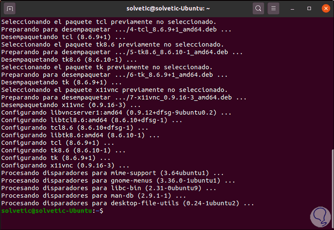Screen dimensions: 334x230
Task: Click the command prompt cursor line
Action: pyautogui.click(x=168, y=211)
